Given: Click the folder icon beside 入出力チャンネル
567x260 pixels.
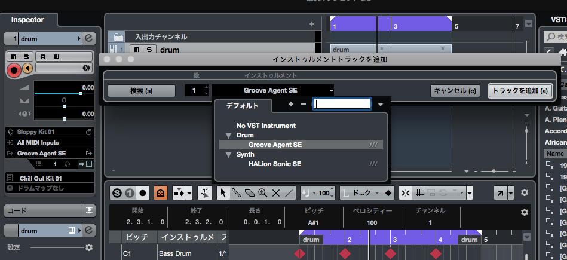Looking at the screenshot, I should 118,37.
